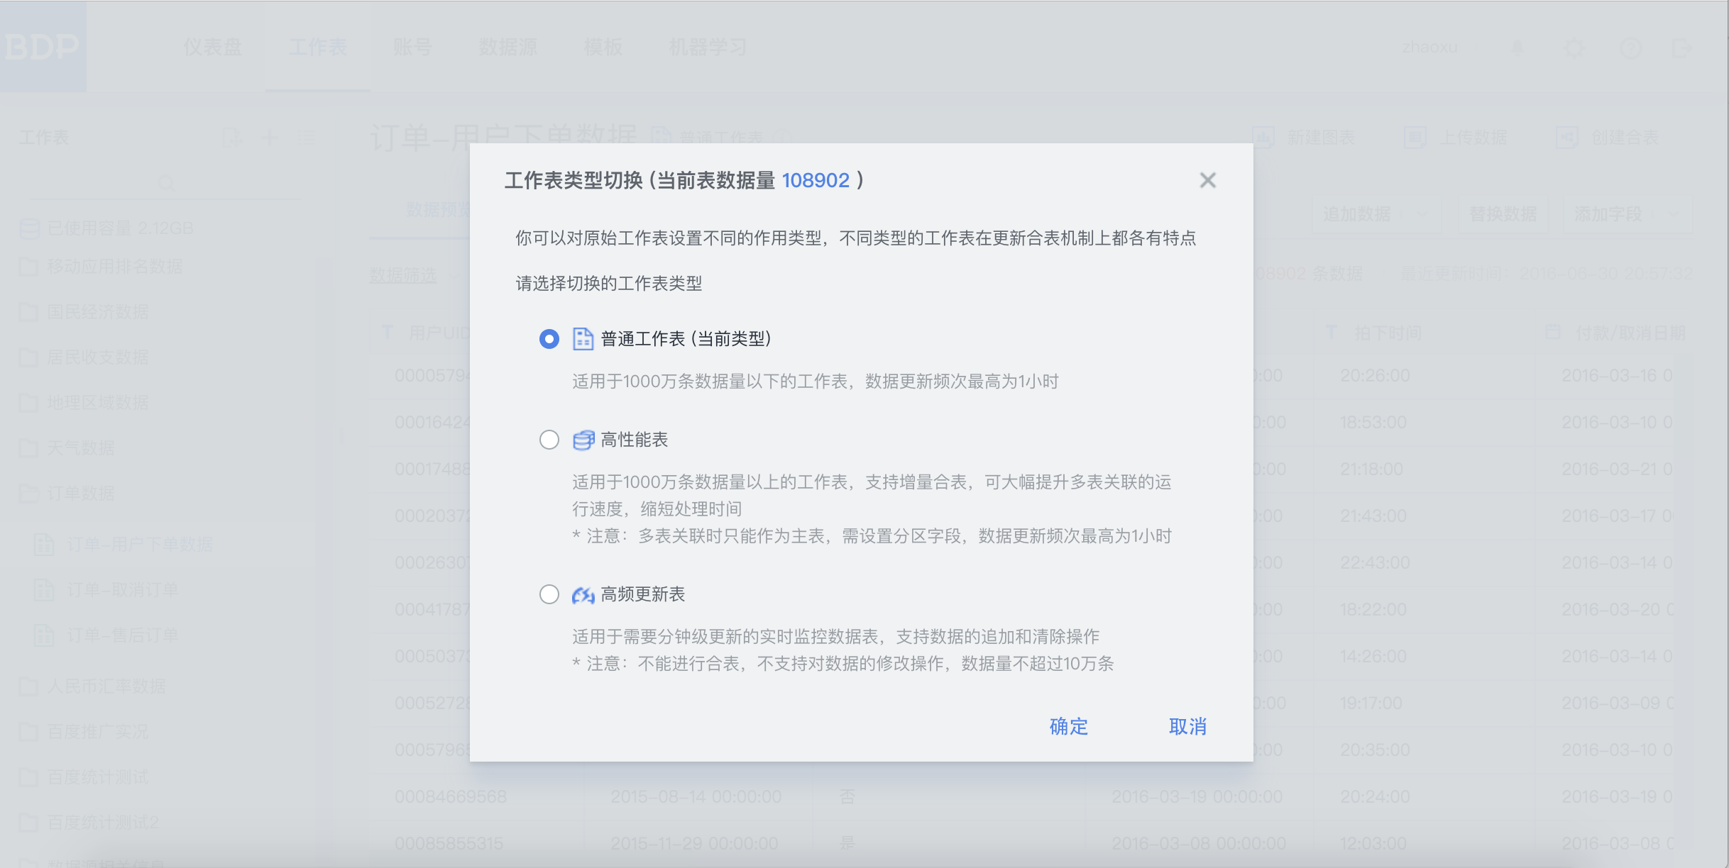Click the folder icon for 移动应用排名数据

click(x=28, y=267)
